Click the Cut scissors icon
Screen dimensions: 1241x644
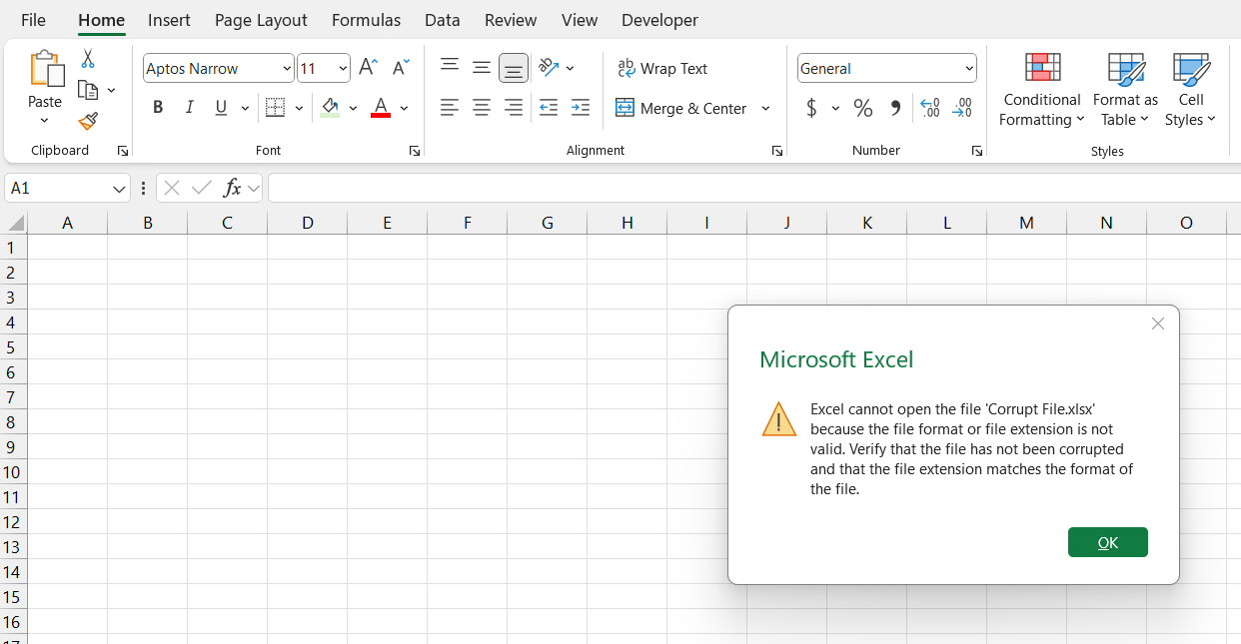point(88,59)
